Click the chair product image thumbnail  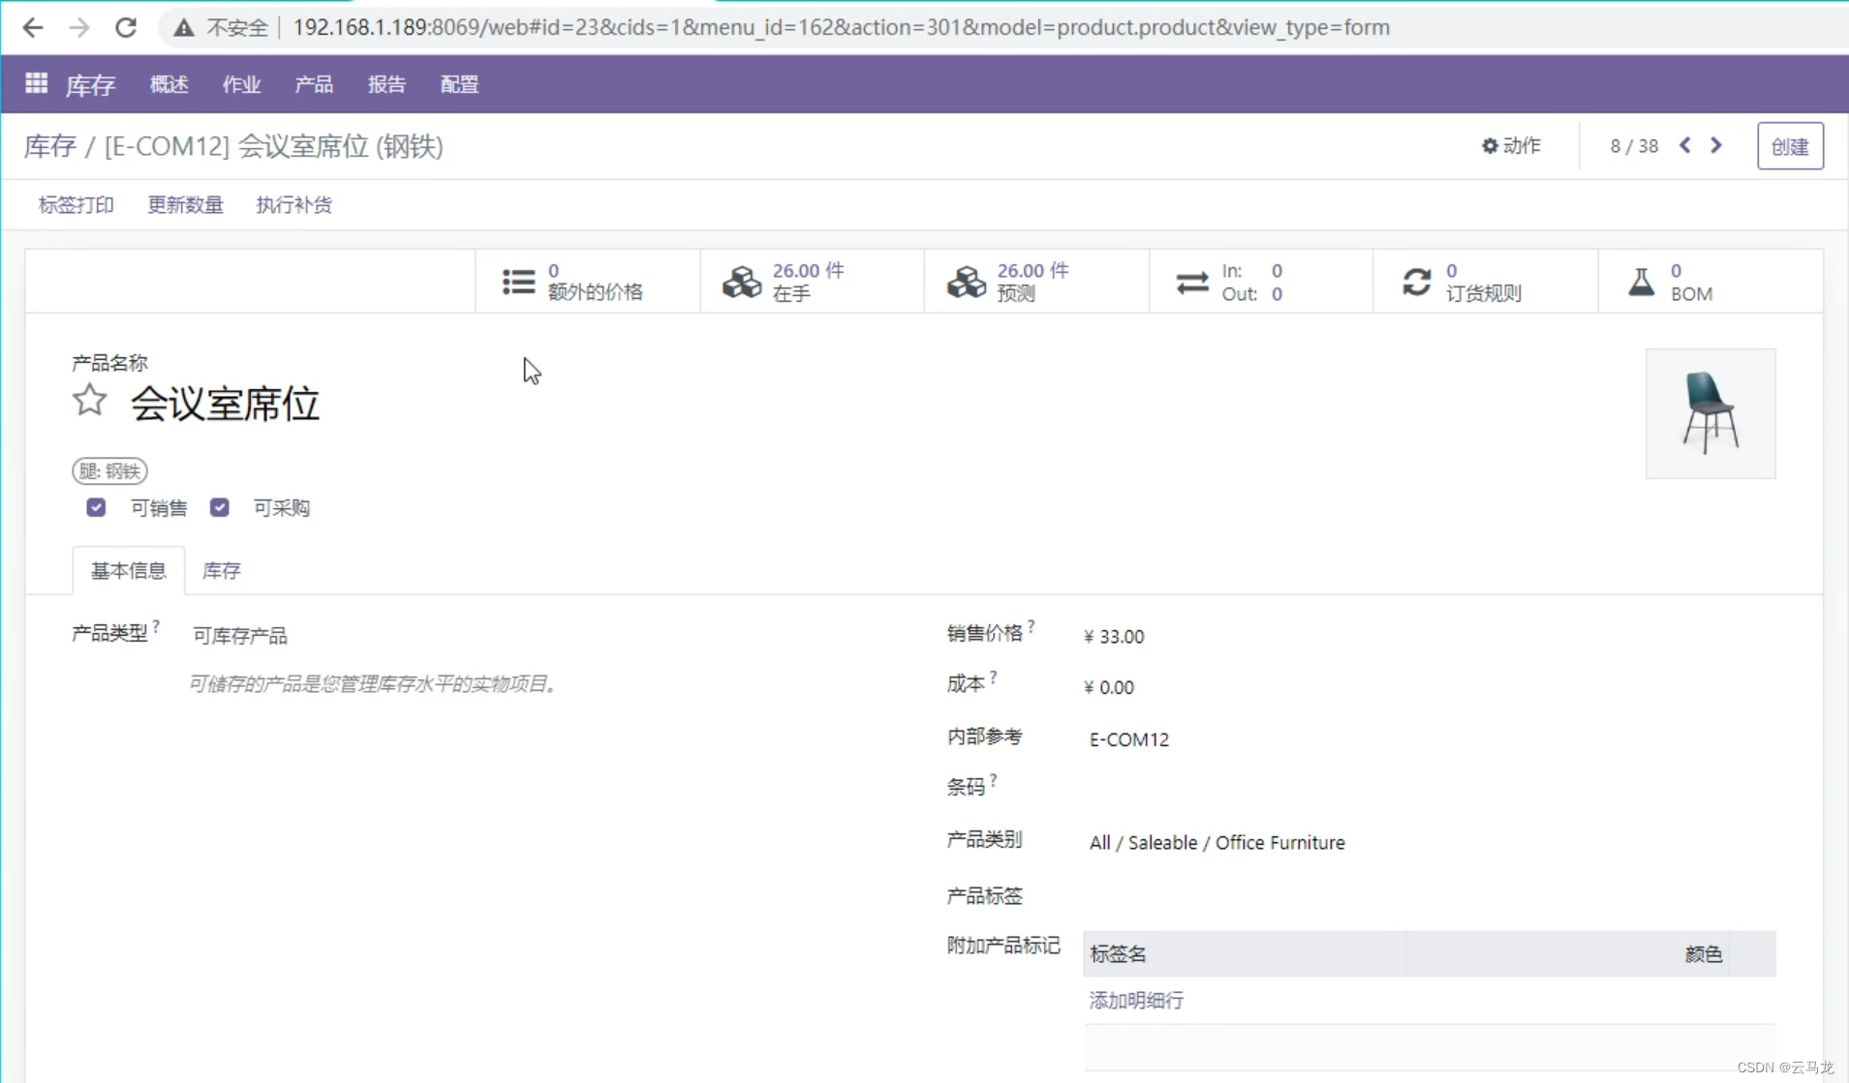(x=1710, y=413)
